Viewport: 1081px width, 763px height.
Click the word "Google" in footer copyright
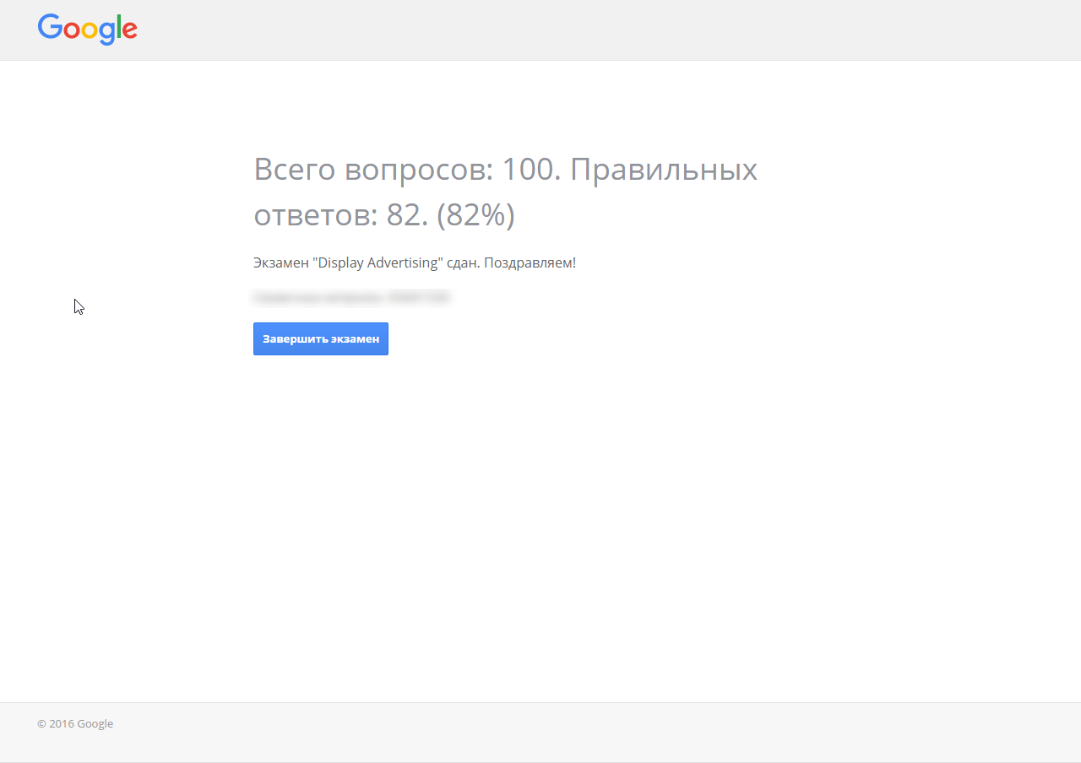click(x=95, y=723)
